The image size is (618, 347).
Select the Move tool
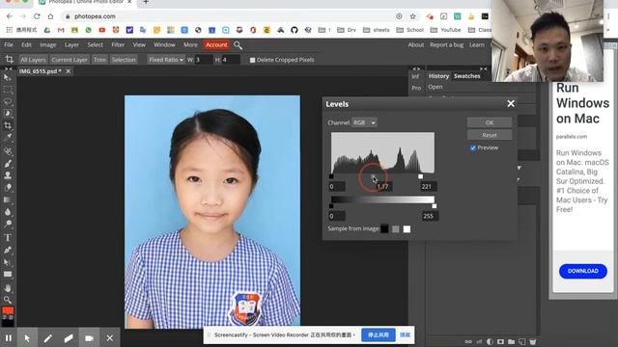(7, 77)
